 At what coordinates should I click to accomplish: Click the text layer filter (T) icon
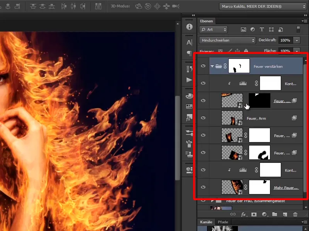262,29
